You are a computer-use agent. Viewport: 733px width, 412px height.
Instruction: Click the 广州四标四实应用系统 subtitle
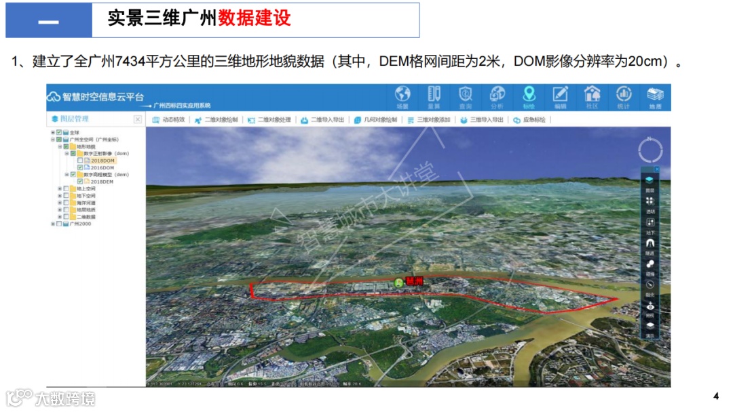click(182, 106)
